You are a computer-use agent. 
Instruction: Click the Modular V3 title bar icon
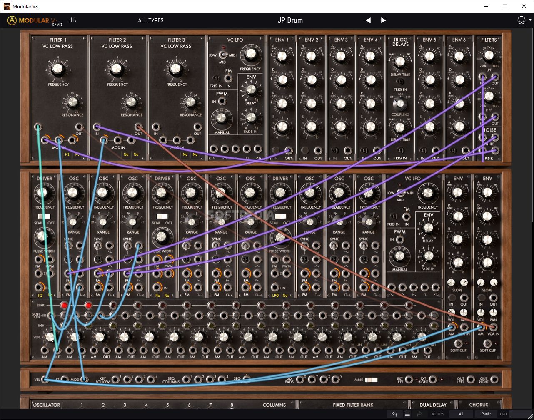click(x=7, y=6)
